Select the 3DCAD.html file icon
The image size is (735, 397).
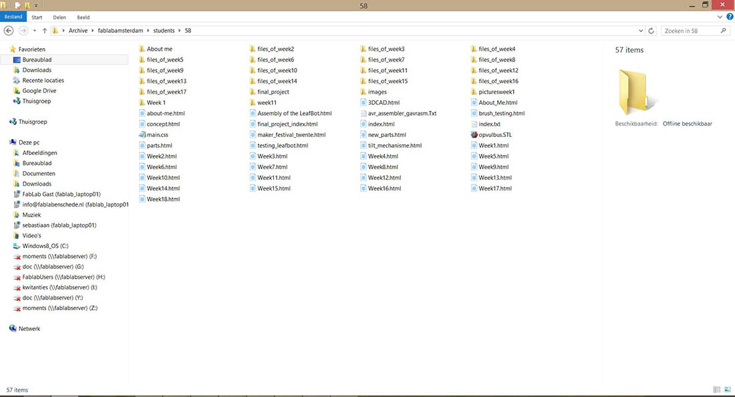click(363, 102)
